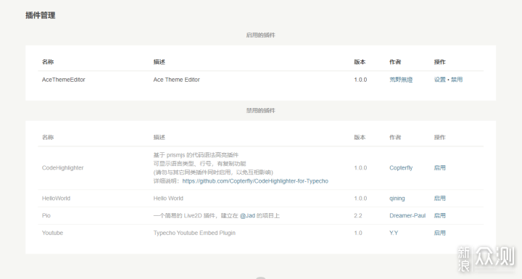Select the CodeHighlighter plugin name
Screen dimensions: 522x279
click(62, 168)
